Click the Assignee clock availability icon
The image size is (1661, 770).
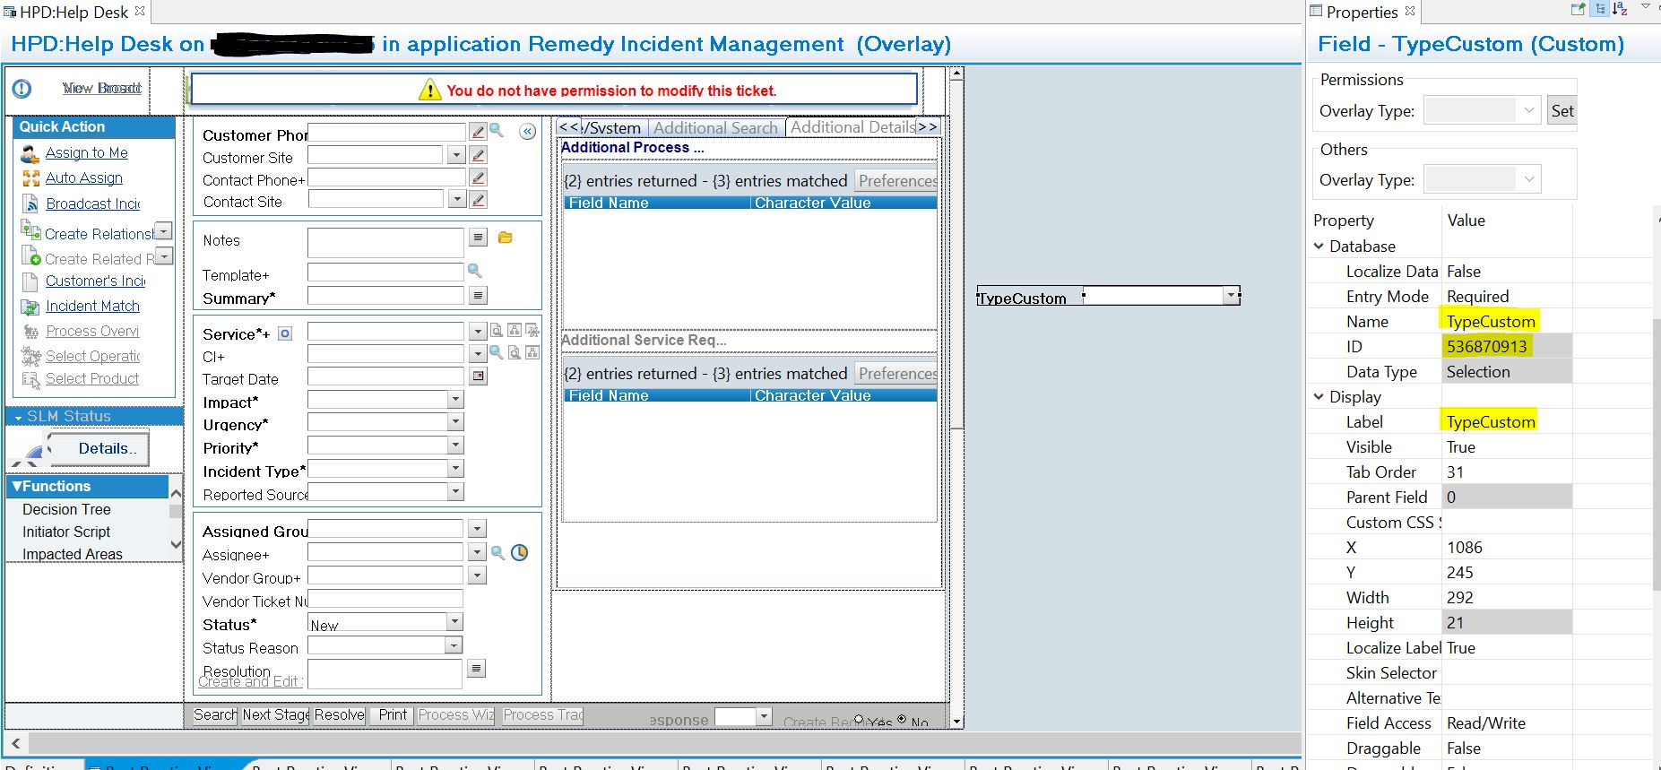coord(520,553)
